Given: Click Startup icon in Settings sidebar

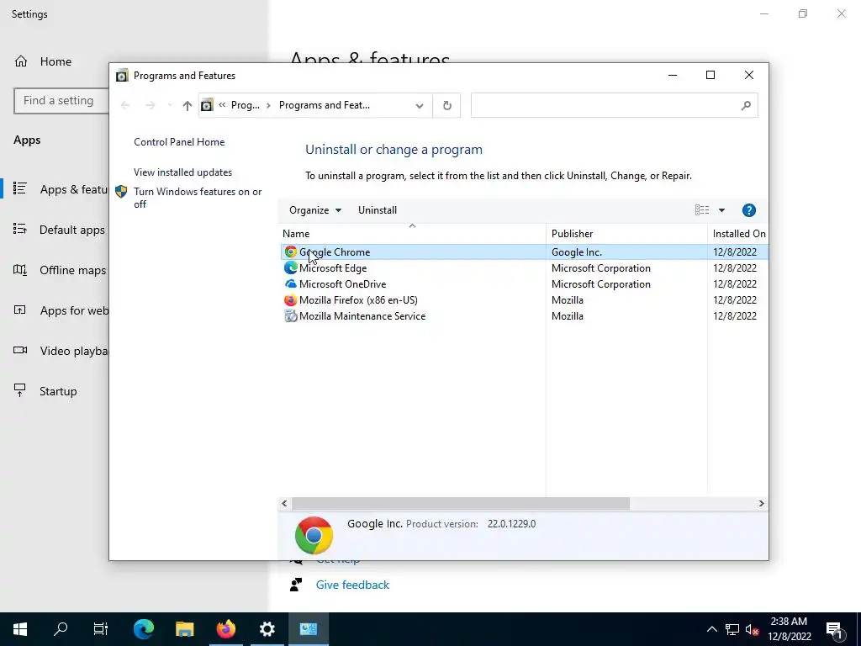Looking at the screenshot, I should (20, 390).
